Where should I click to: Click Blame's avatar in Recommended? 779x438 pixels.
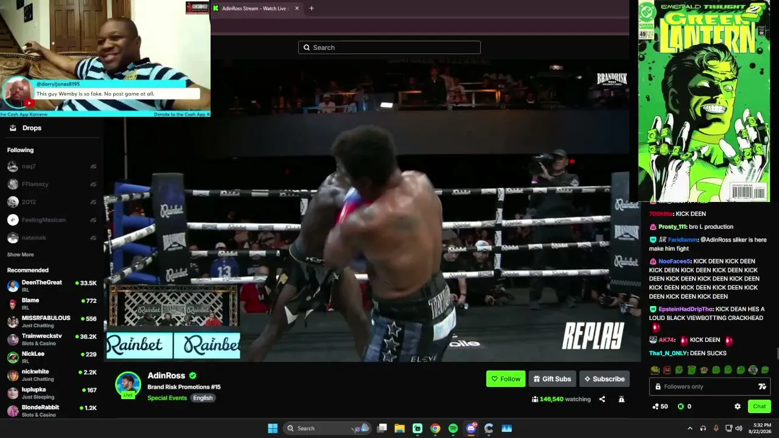point(13,304)
